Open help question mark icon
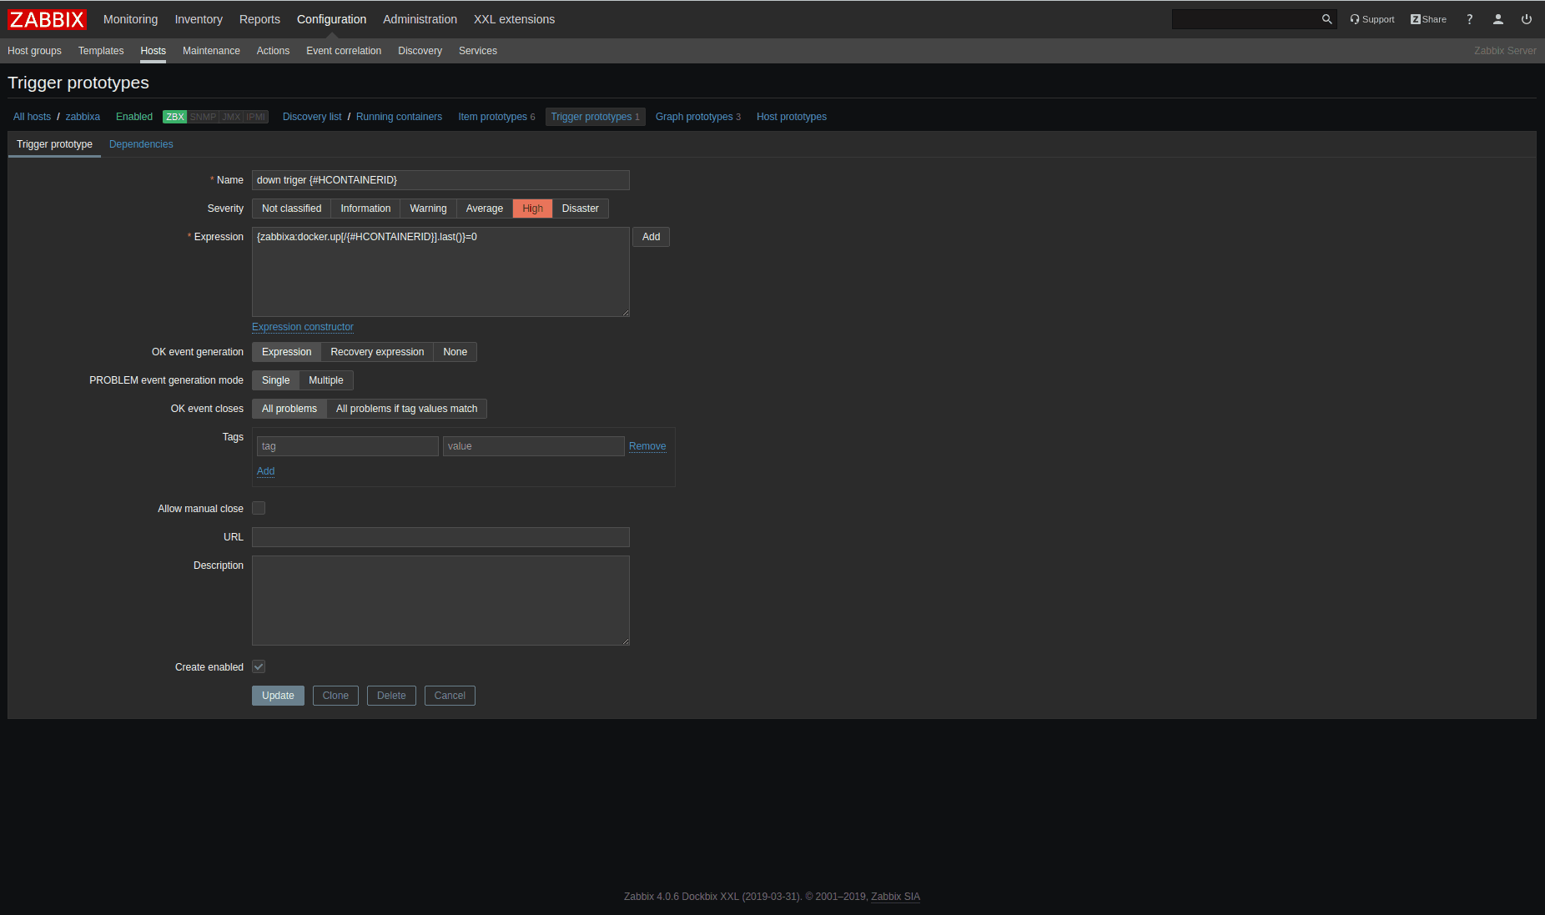The width and height of the screenshot is (1545, 915). pos(1469,19)
